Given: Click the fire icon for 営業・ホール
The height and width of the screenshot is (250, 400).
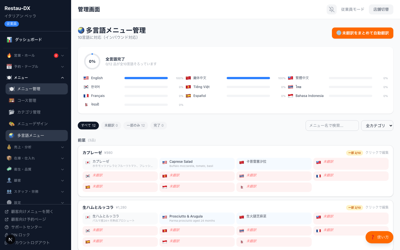Looking at the screenshot, I should click(x=9, y=56).
